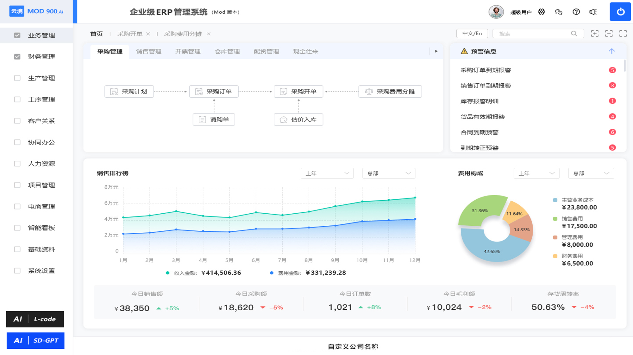Click the zoom-out frame icon with minus
Screen dimensions: 633x355
click(x=609, y=33)
